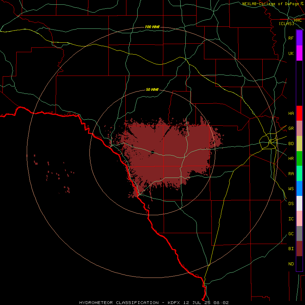Click the UK legend label
Image resolution: width=305 pixels, height=305 pixels.
pos(291,53)
